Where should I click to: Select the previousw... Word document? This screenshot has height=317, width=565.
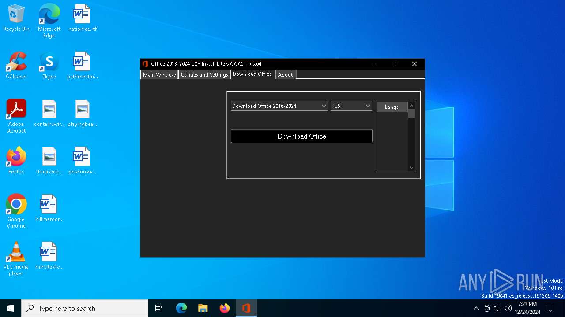(82, 161)
